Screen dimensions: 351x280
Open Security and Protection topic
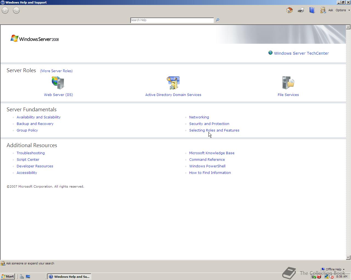pos(209,124)
